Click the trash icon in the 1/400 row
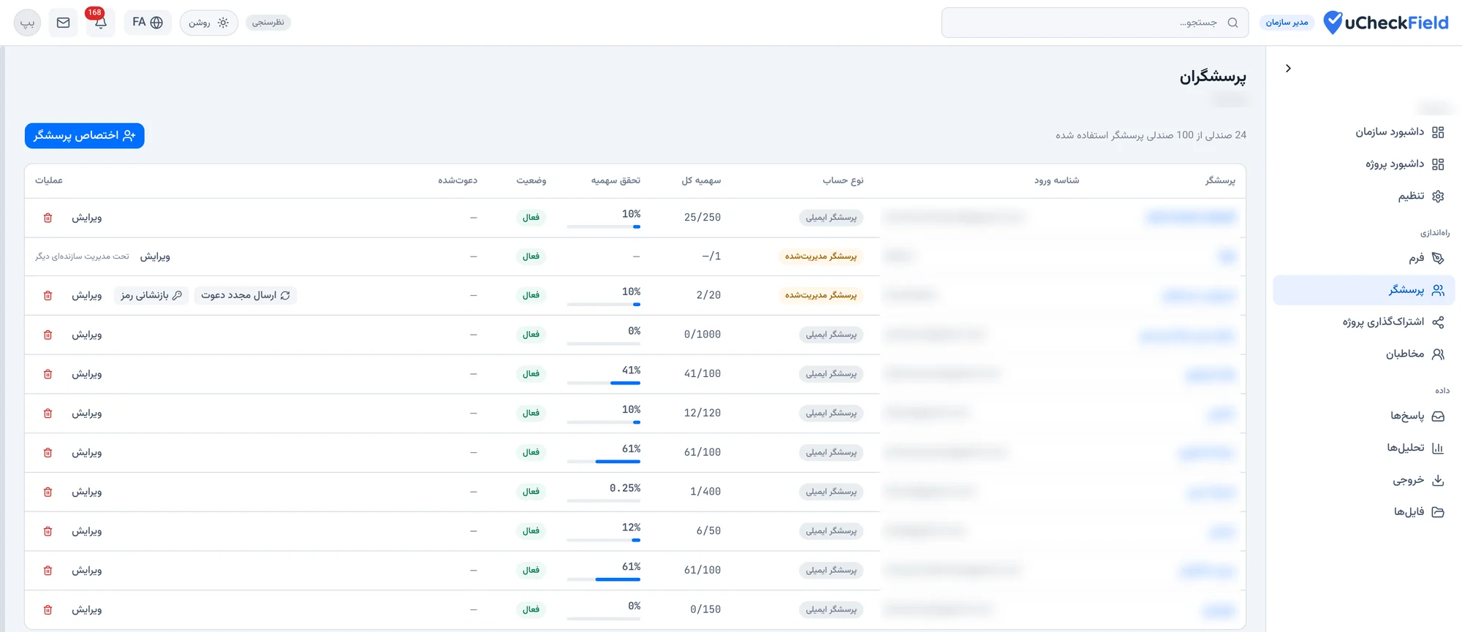Viewport: 1462px width, 632px height. point(48,492)
